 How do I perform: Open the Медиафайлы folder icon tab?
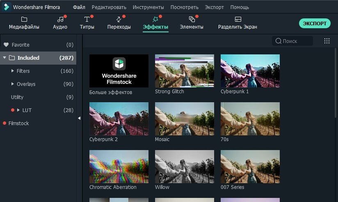coord(24,19)
